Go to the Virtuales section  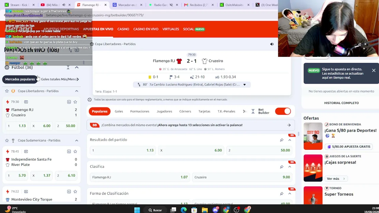coord(171,29)
